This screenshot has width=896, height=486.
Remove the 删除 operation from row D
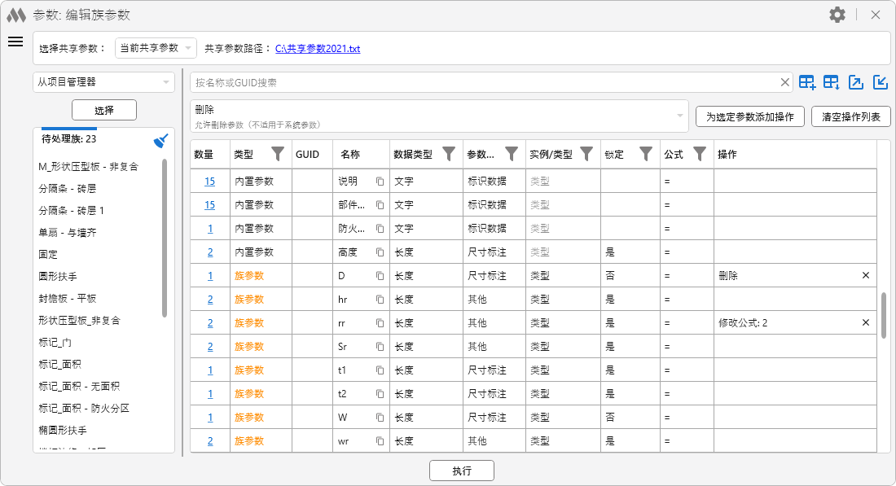(x=866, y=276)
